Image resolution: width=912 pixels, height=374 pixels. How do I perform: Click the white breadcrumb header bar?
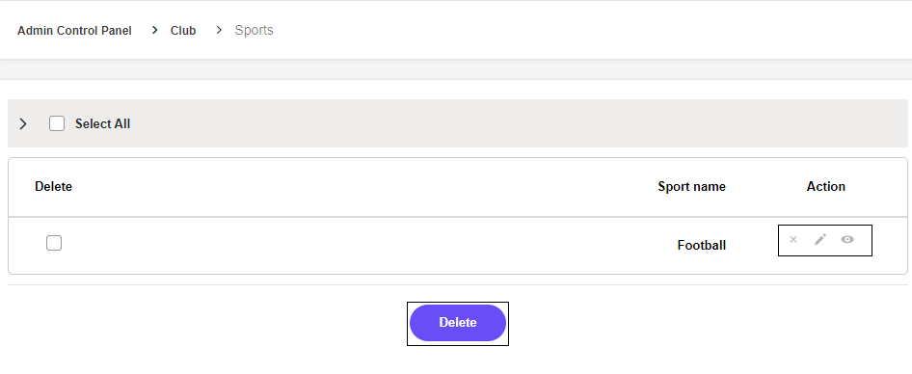coord(456,30)
